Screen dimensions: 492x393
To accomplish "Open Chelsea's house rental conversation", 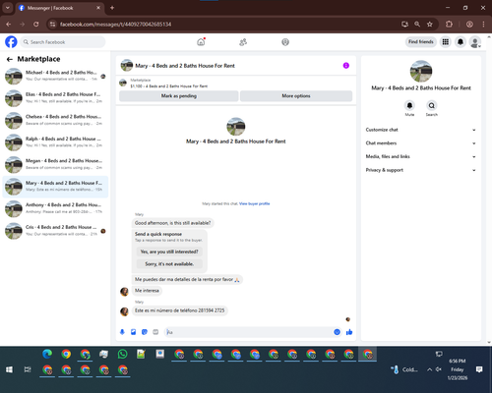I will tap(55, 120).
